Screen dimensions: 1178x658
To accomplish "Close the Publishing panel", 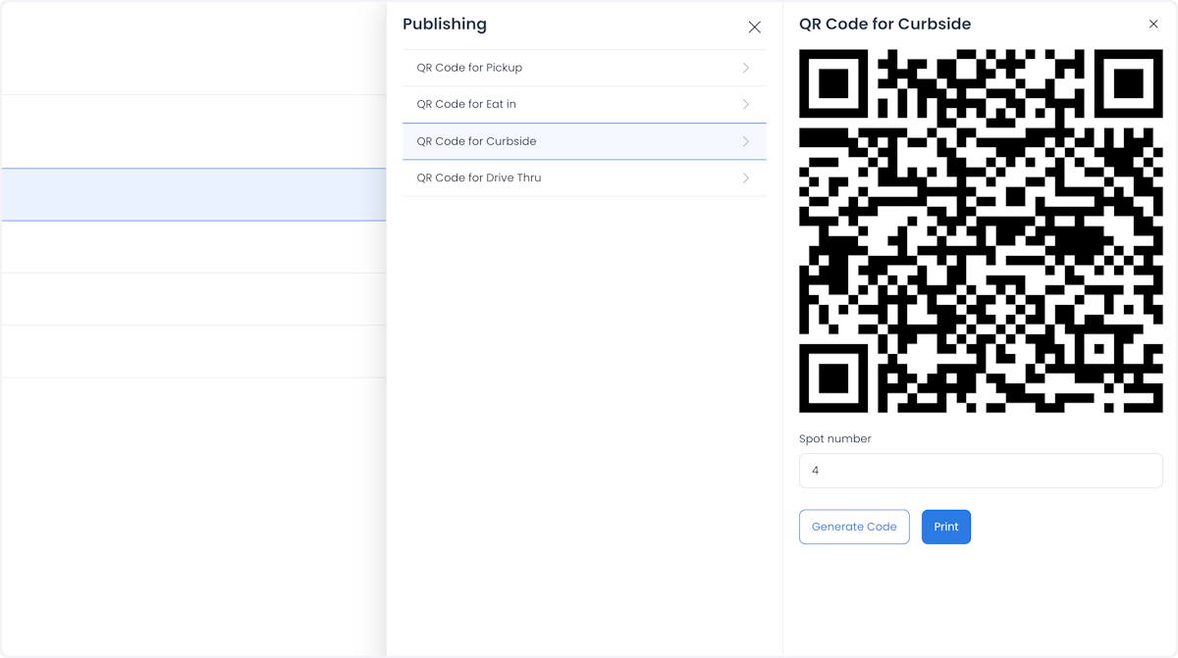I will click(754, 27).
